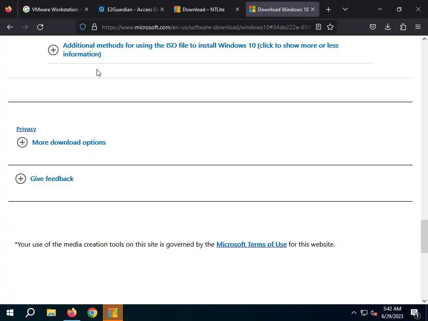View site security padlock info
This screenshot has width=428, height=321.
[x=94, y=27]
